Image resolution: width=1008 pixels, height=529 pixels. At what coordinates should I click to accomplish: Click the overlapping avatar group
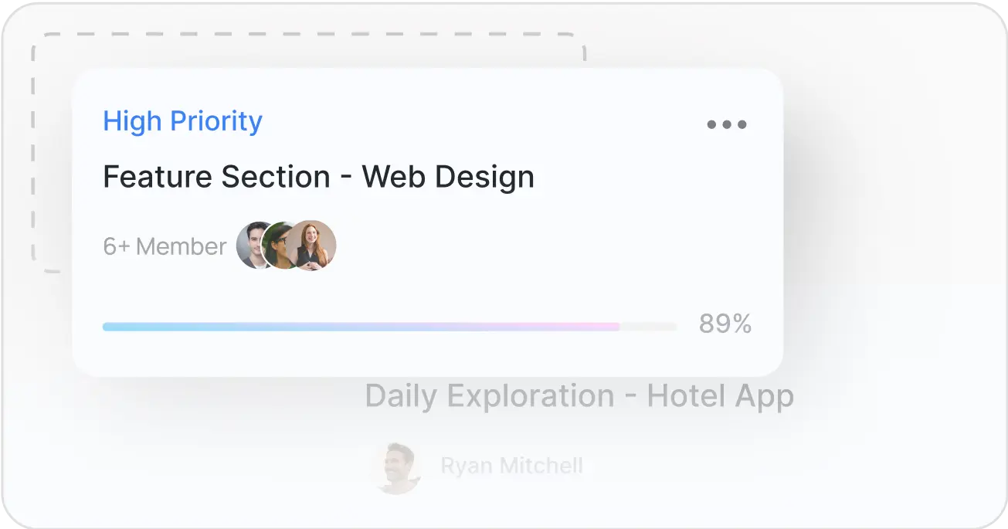point(286,245)
